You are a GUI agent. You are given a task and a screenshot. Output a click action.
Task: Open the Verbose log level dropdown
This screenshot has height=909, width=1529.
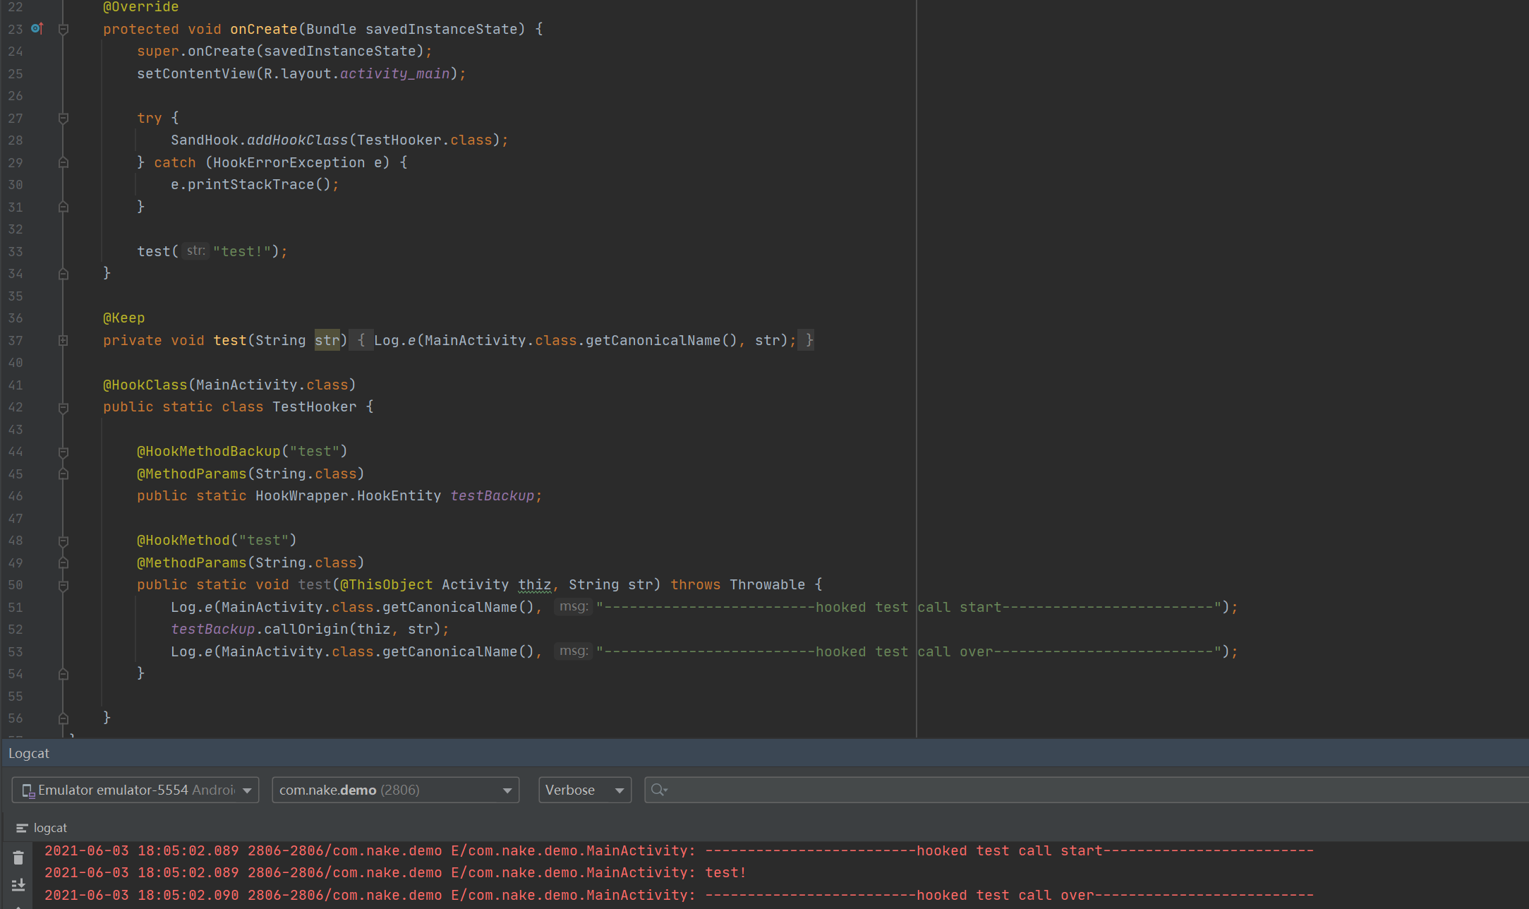[584, 790]
